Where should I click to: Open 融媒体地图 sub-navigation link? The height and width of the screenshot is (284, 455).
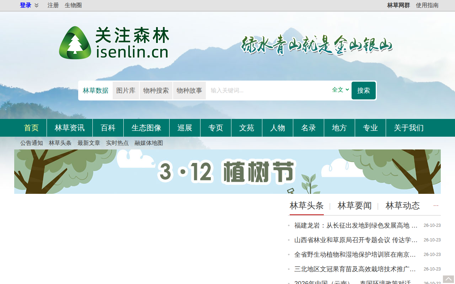(x=149, y=143)
